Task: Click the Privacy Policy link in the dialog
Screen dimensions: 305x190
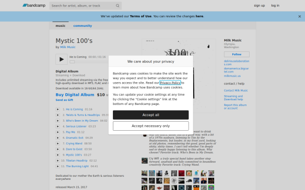Action: coord(170,83)
